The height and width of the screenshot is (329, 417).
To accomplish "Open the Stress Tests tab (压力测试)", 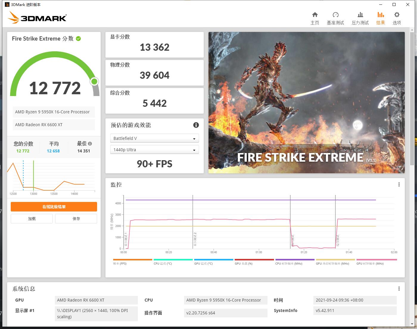I will [x=360, y=18].
